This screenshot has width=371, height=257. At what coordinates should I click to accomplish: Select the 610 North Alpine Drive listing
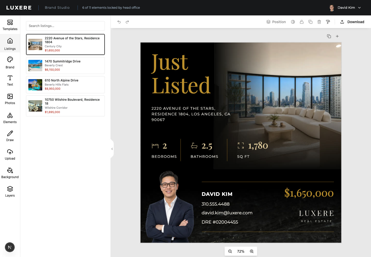65,85
